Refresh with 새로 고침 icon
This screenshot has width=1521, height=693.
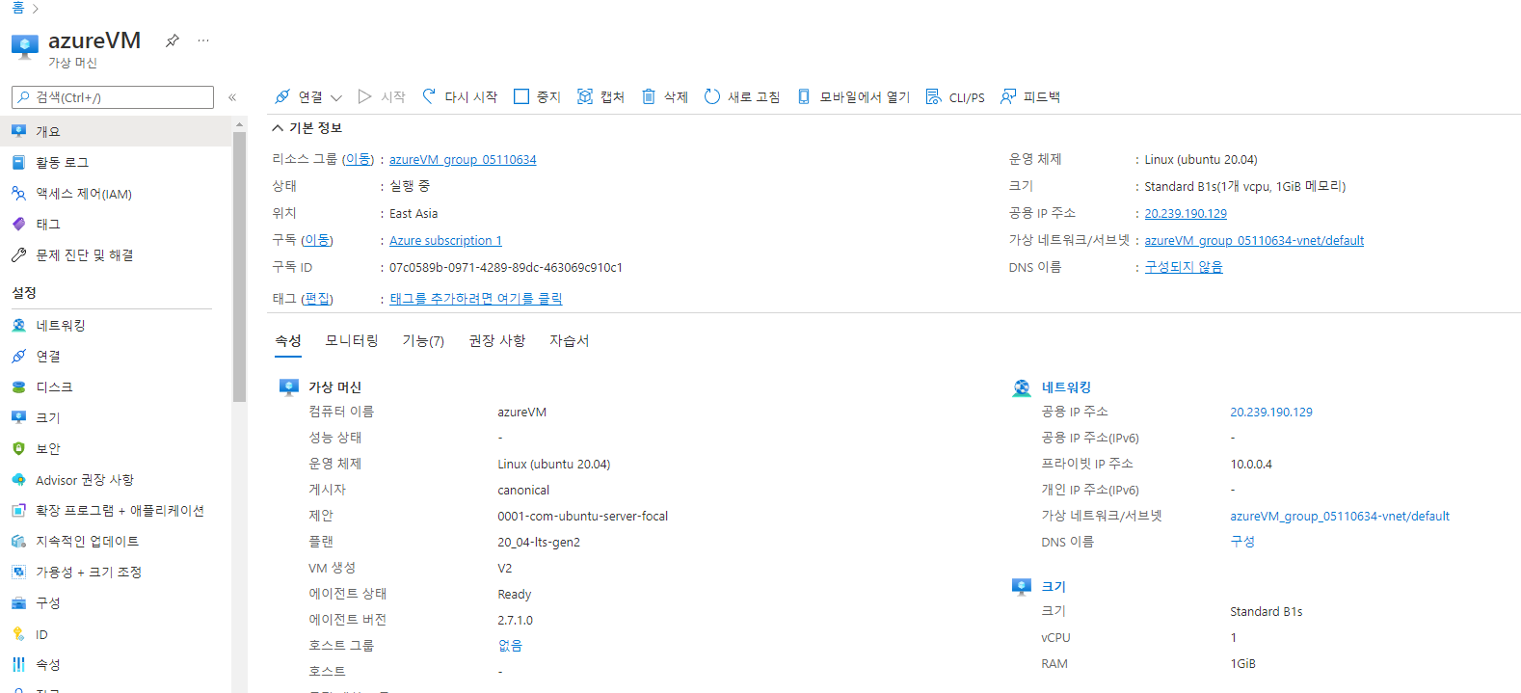(x=712, y=96)
